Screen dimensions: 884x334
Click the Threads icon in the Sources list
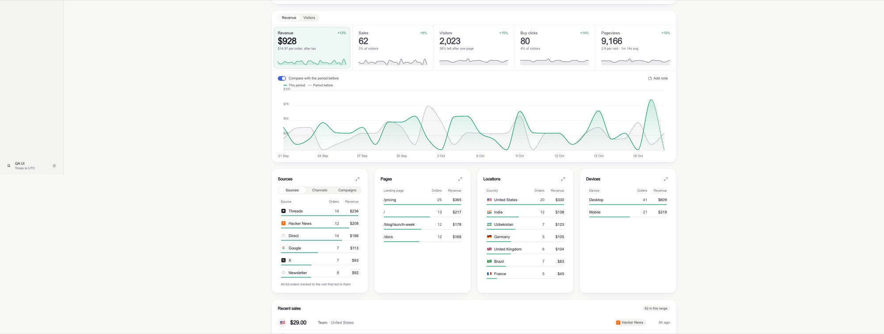click(283, 211)
